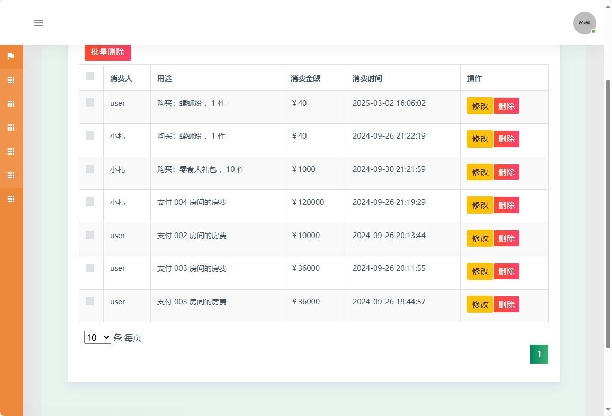Click user in the ¥10000 row

click(x=118, y=236)
